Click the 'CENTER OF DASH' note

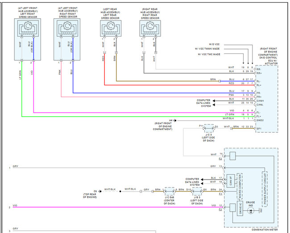[x=170, y=202]
